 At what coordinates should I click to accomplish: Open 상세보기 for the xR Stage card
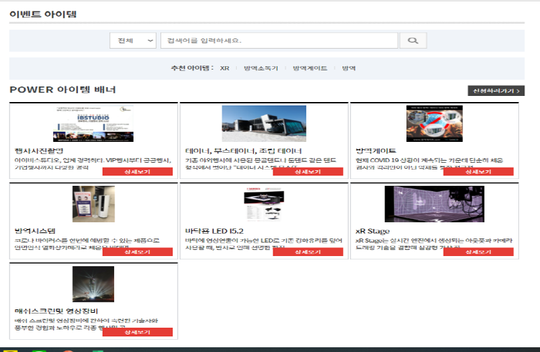(478, 252)
